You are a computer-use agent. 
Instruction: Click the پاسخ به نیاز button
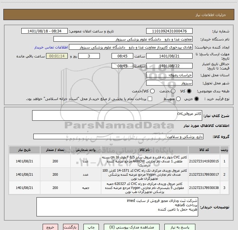(180, 227)
